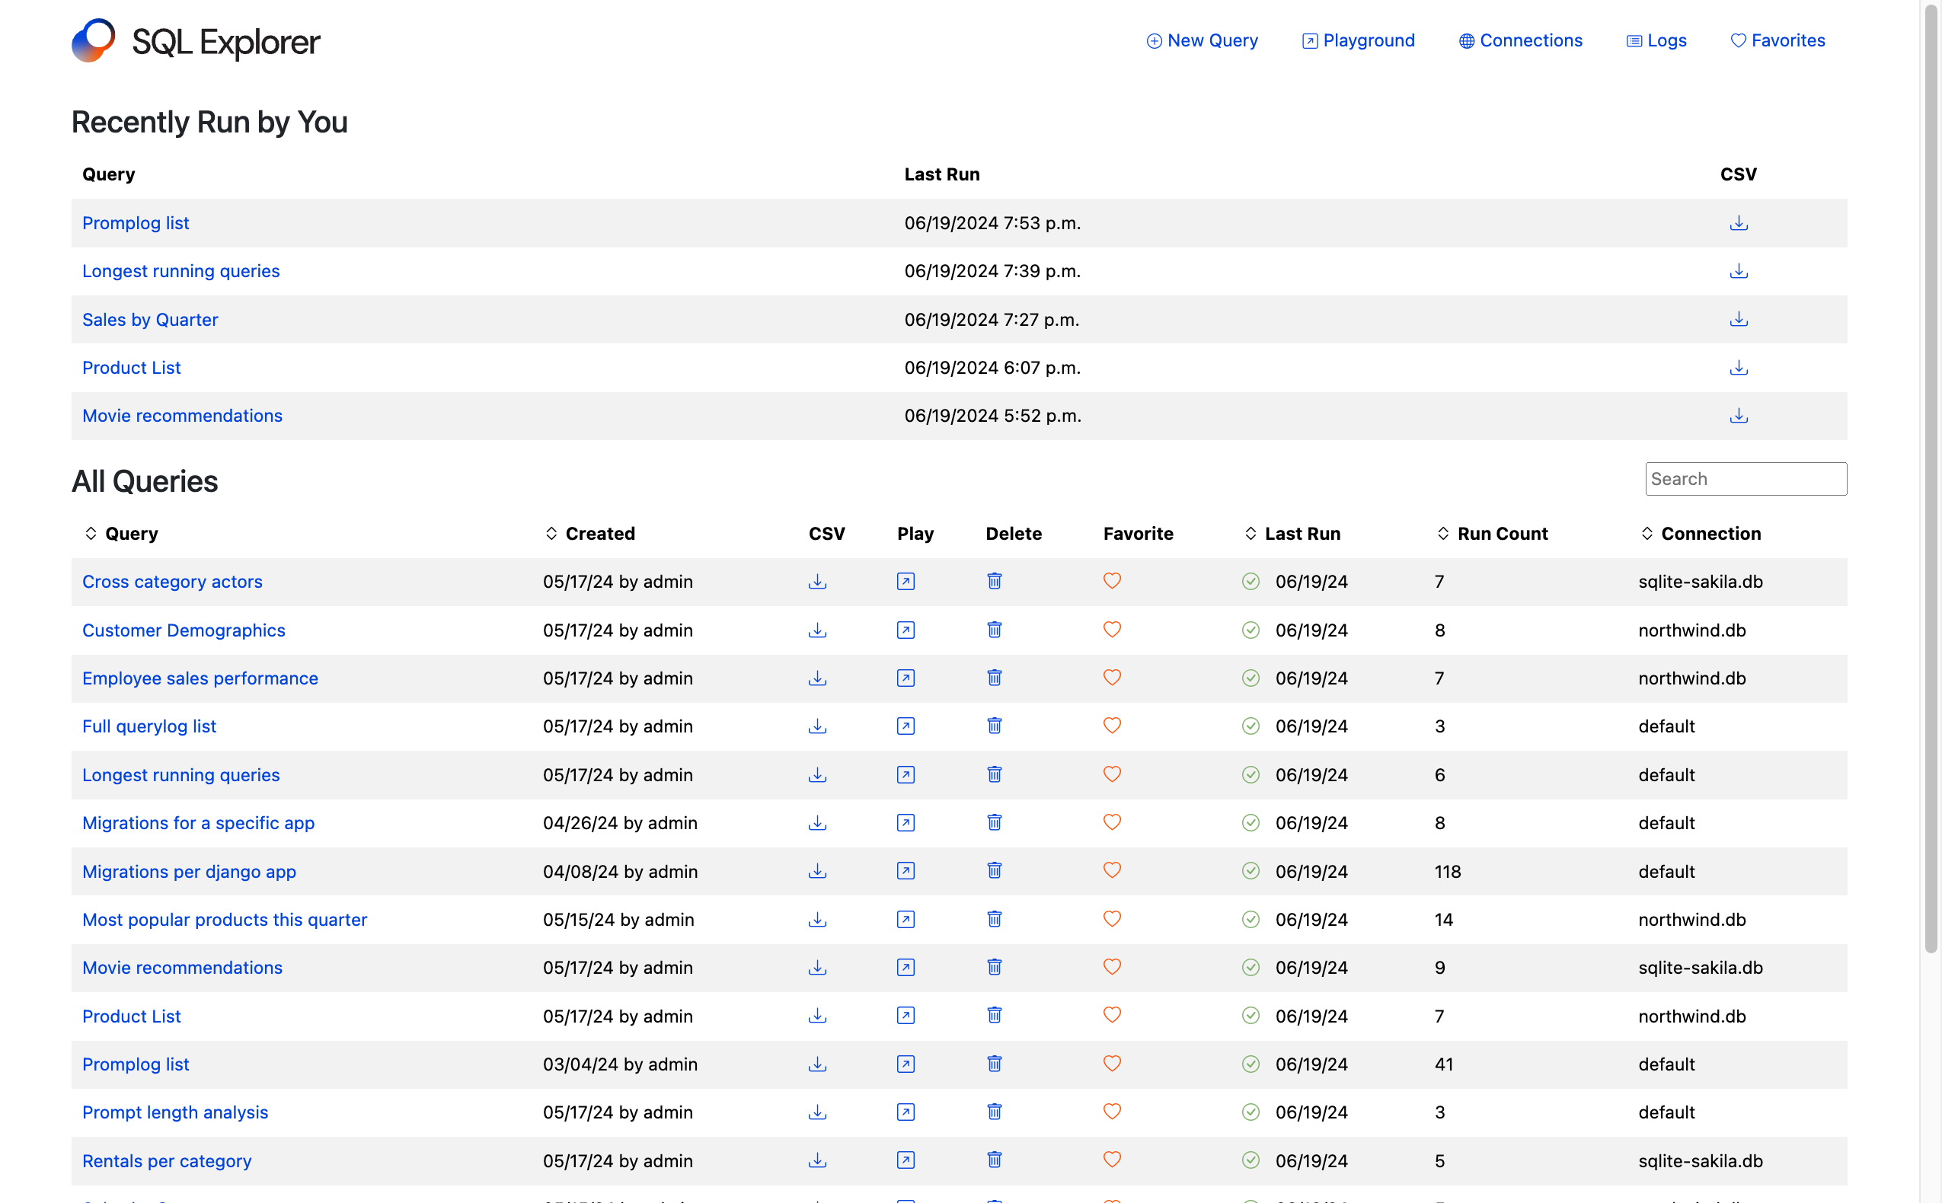Click the CSV download icon for 'Promplog list'
The height and width of the screenshot is (1203, 1942).
pyautogui.click(x=1738, y=222)
